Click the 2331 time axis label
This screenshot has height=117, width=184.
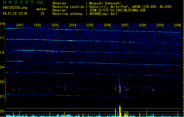20,25
